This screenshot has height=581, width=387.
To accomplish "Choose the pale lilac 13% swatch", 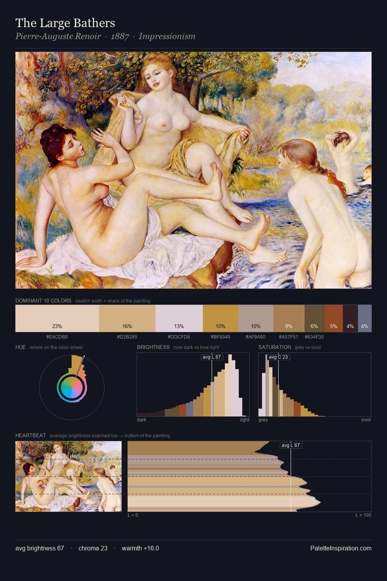I will (x=179, y=318).
